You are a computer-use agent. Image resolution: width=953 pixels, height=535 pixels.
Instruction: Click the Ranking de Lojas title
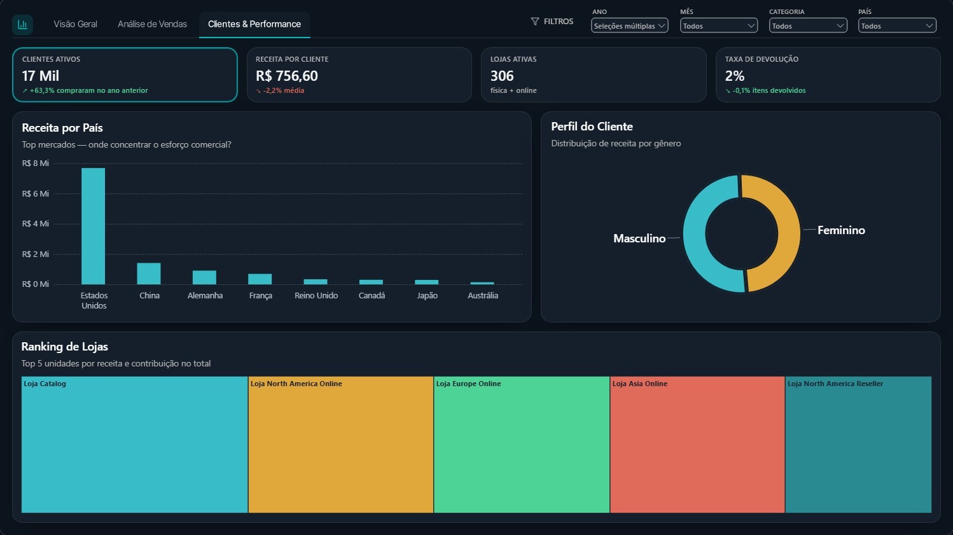64,347
